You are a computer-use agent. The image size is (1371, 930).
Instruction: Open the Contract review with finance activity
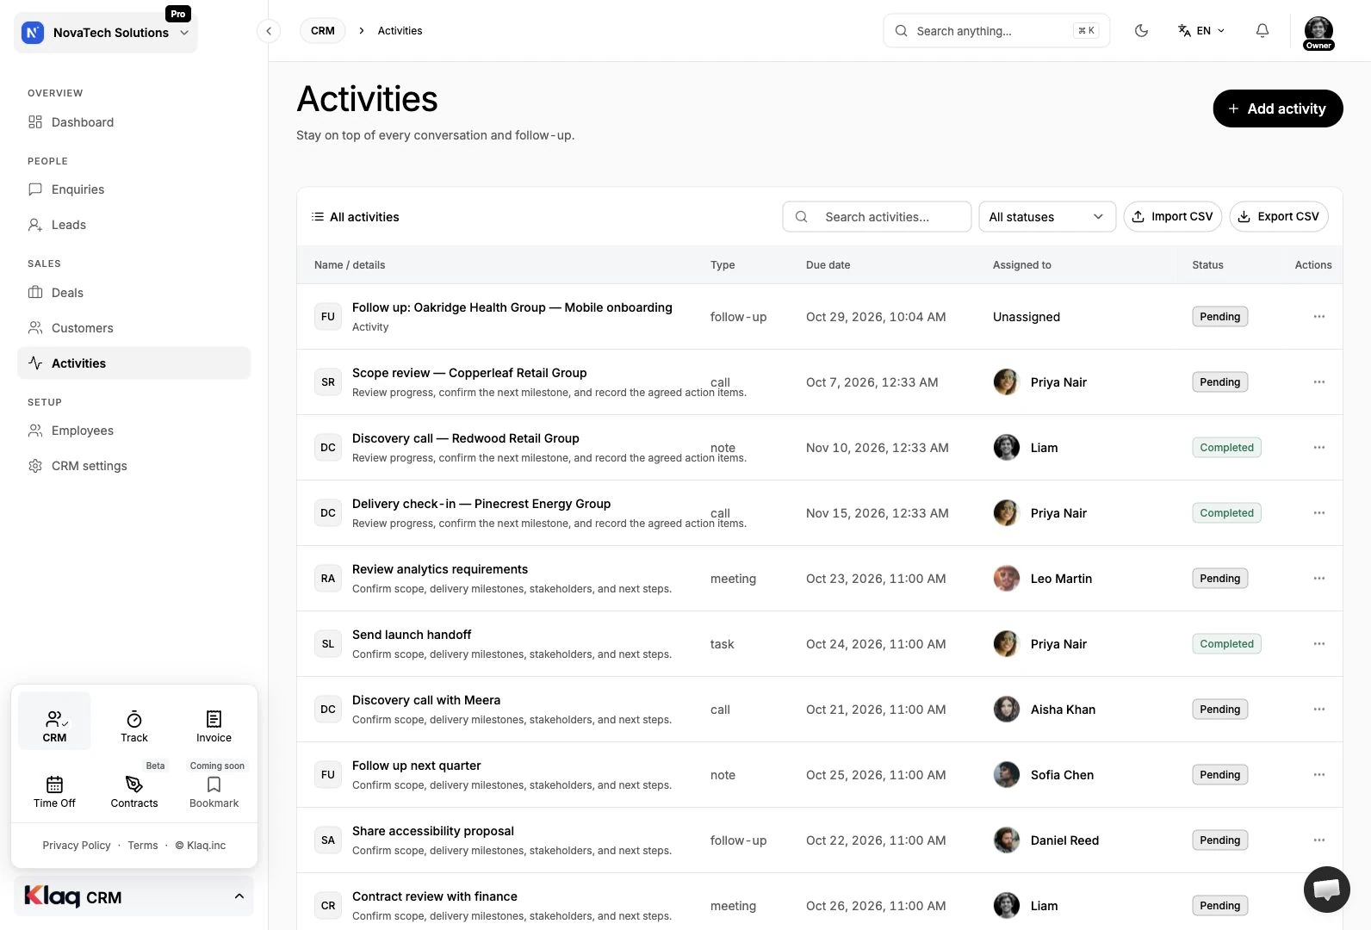click(x=434, y=896)
